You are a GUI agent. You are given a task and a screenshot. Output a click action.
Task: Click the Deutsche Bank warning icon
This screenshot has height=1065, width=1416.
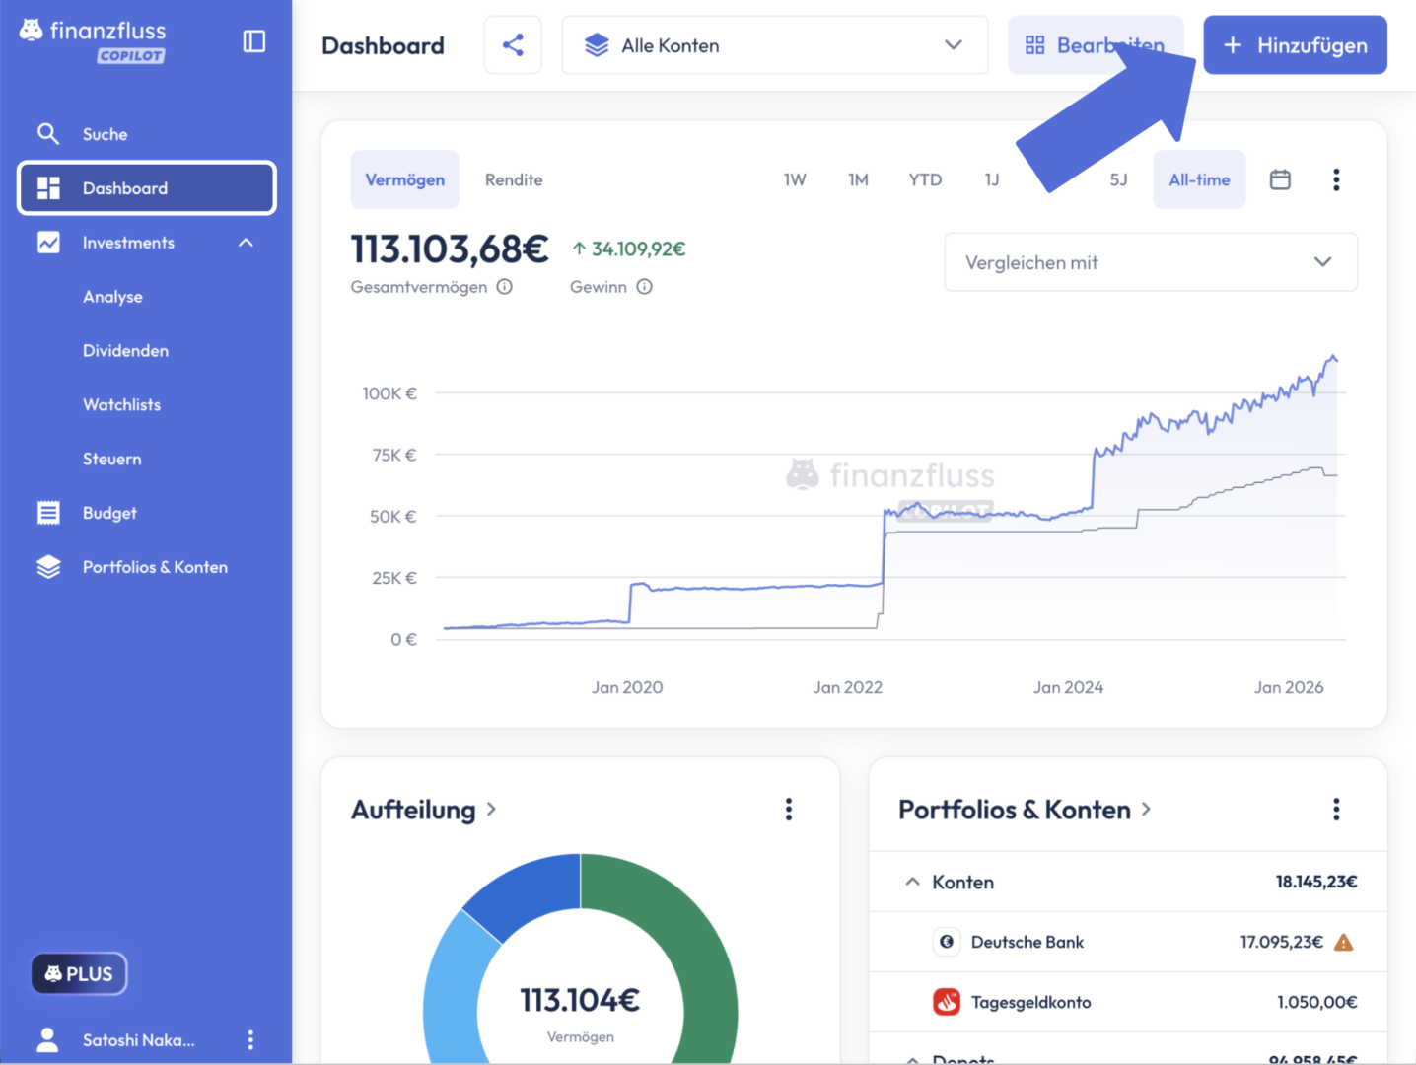click(x=1343, y=943)
